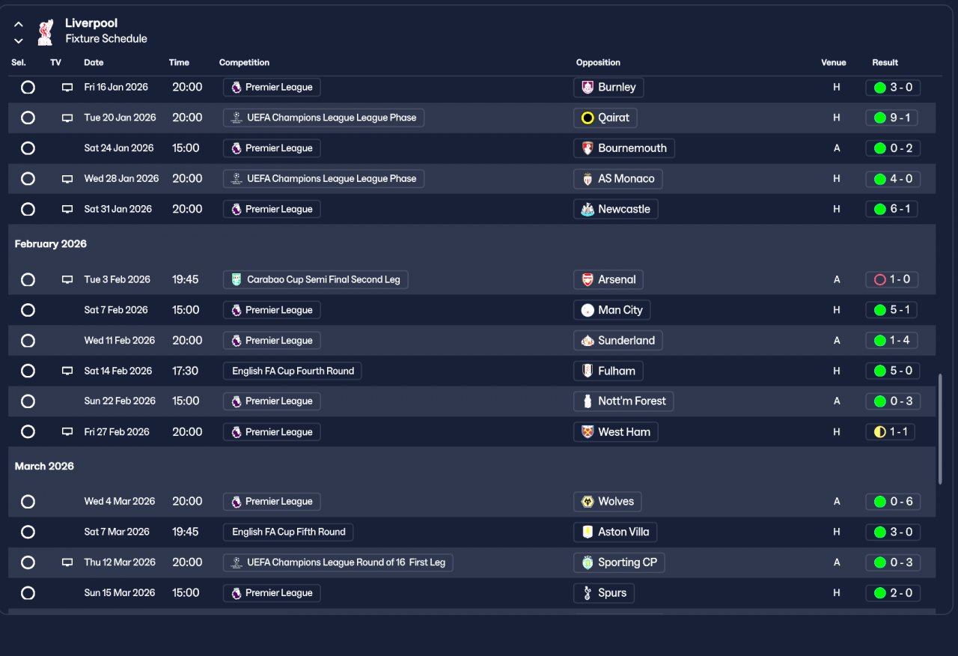Click the TV icon in the Arsenal row
The image size is (958, 656).
point(67,280)
